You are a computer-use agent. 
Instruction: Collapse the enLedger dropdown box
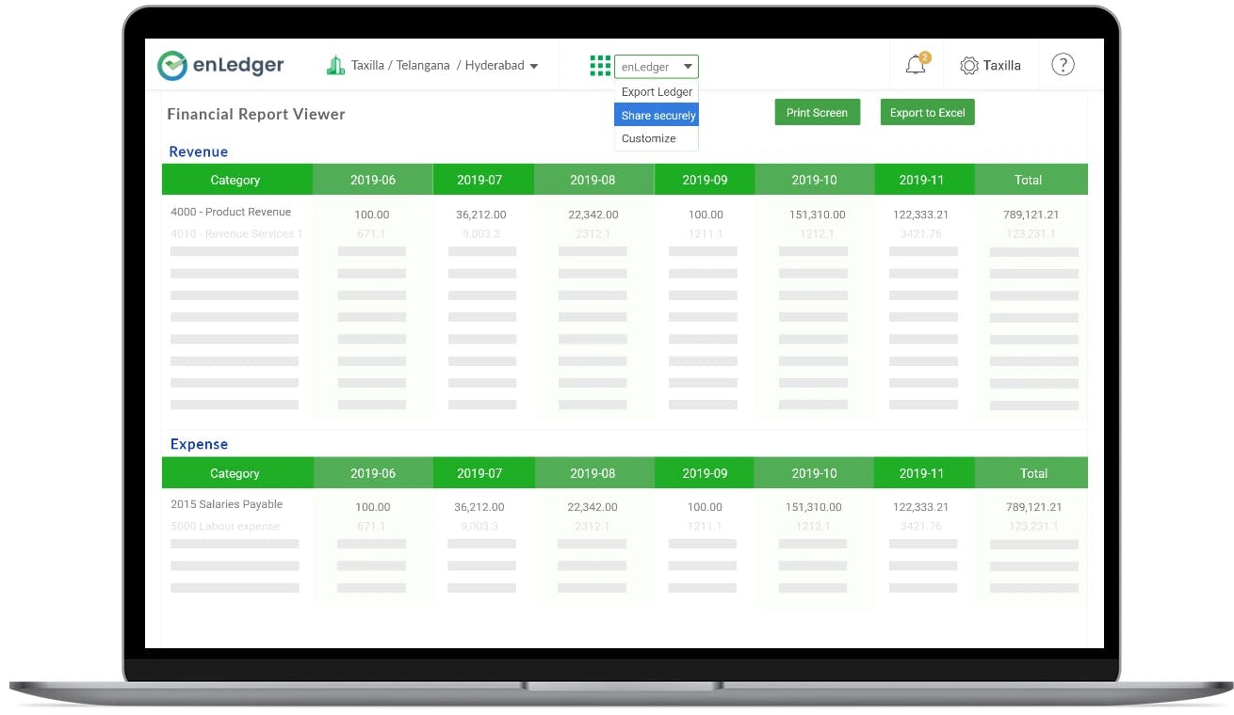click(x=657, y=67)
